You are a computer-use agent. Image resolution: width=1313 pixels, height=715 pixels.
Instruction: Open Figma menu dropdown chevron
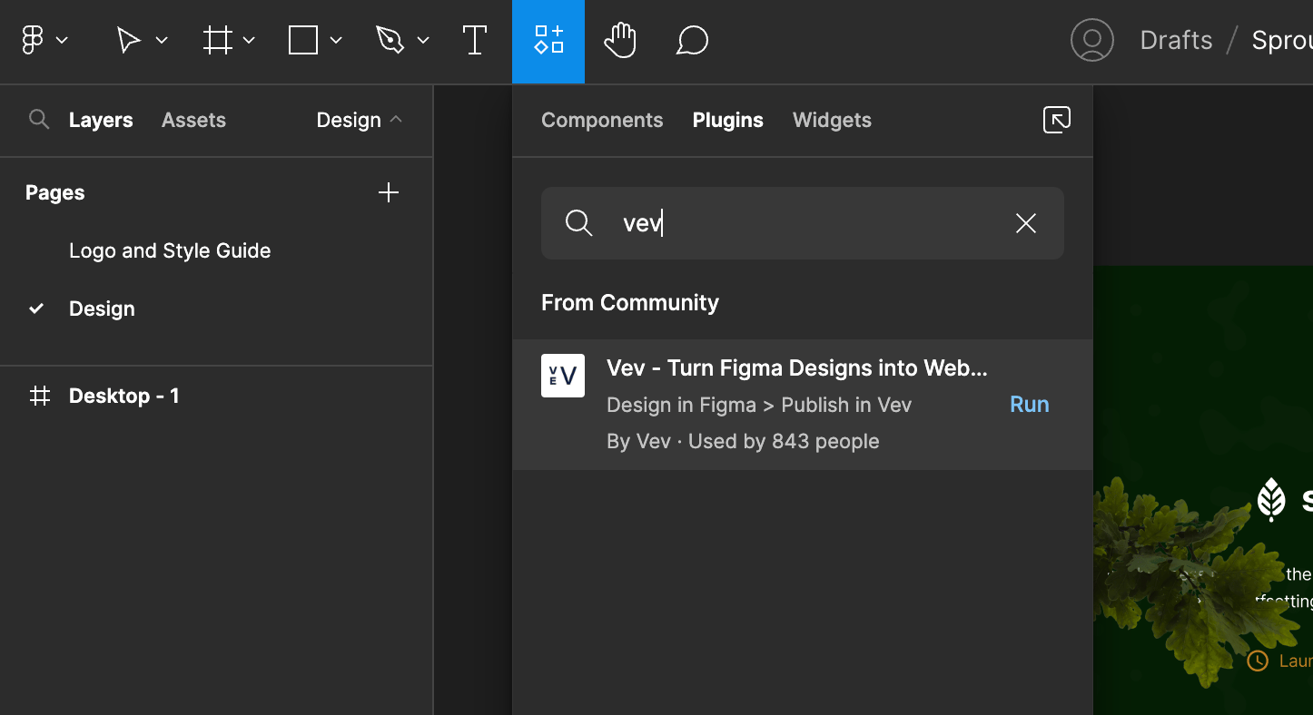coord(62,40)
